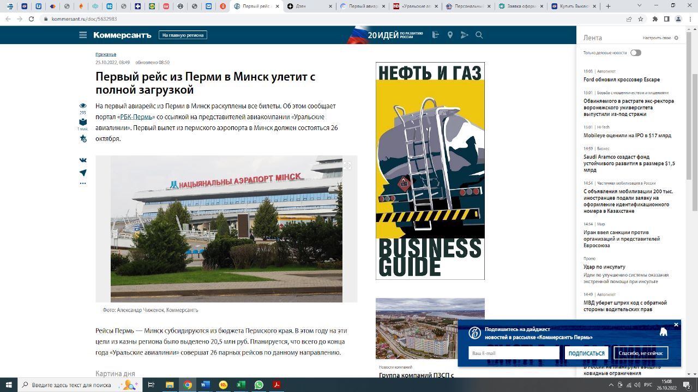
Task: Open the Прикамье section link
Action: pos(106,54)
